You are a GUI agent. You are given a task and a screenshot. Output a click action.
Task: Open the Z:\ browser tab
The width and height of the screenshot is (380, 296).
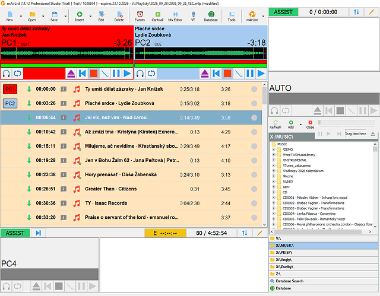[x=323, y=274]
